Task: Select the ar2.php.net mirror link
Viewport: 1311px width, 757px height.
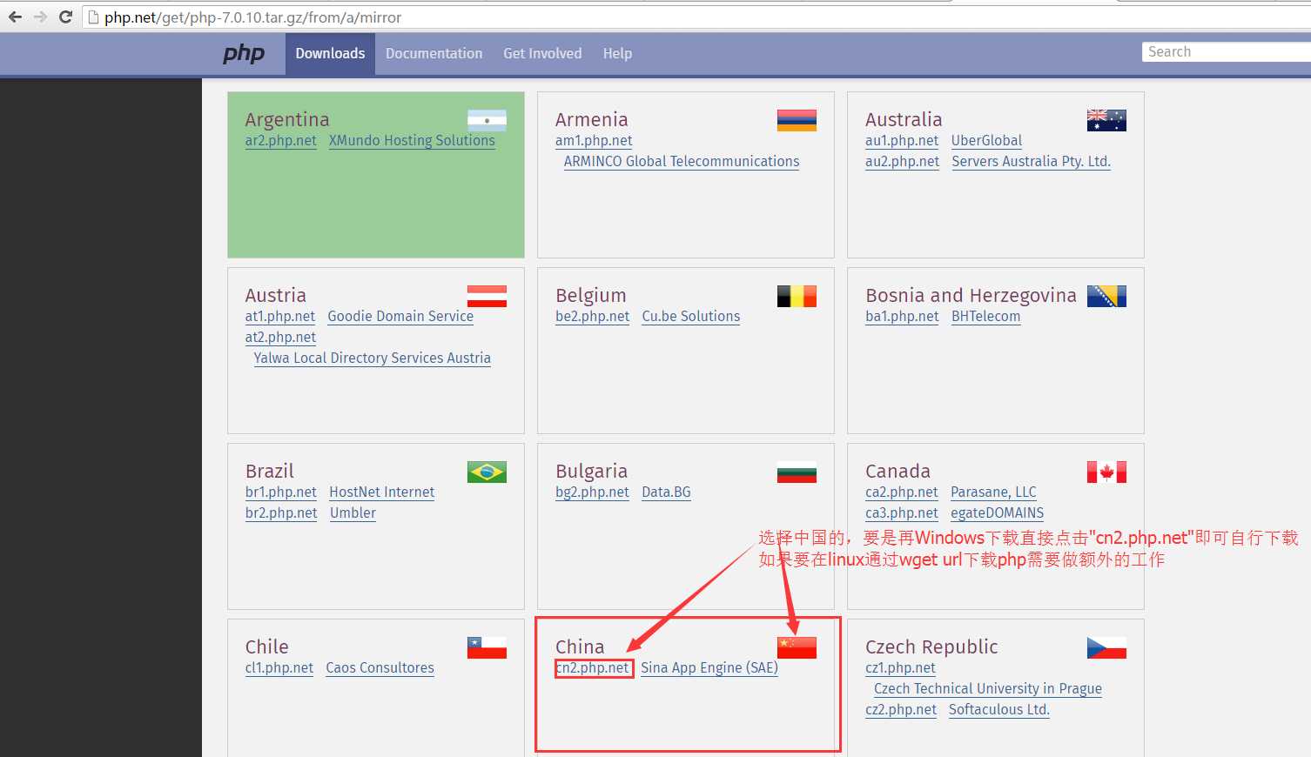Action: 280,140
